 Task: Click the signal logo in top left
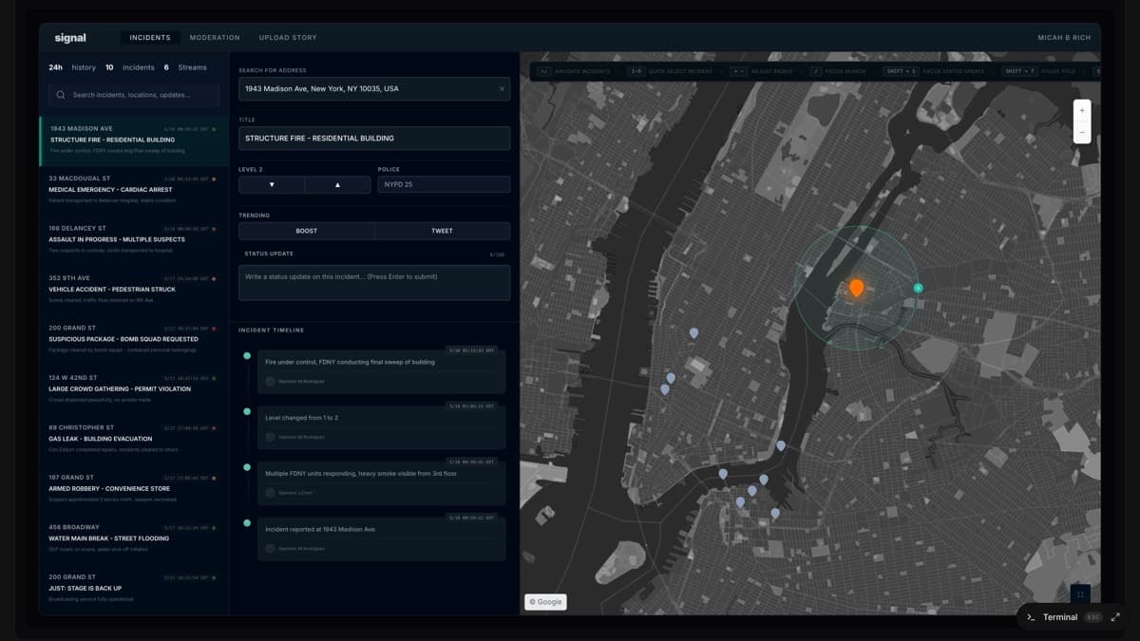[x=72, y=37]
